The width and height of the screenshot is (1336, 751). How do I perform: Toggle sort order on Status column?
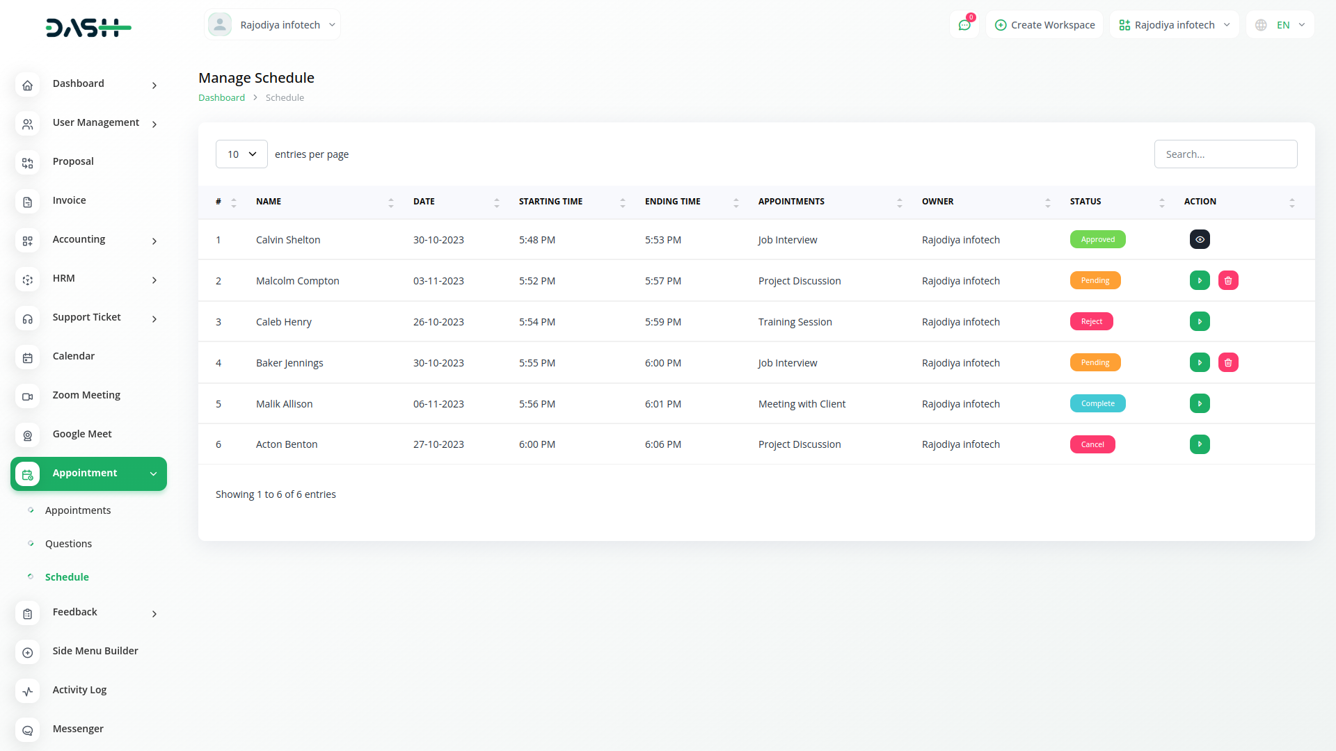[1161, 202]
